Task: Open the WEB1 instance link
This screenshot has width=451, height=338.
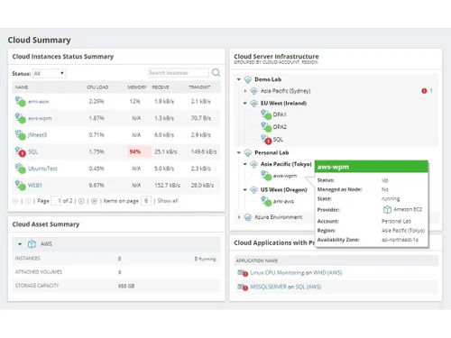Action: pos(35,186)
